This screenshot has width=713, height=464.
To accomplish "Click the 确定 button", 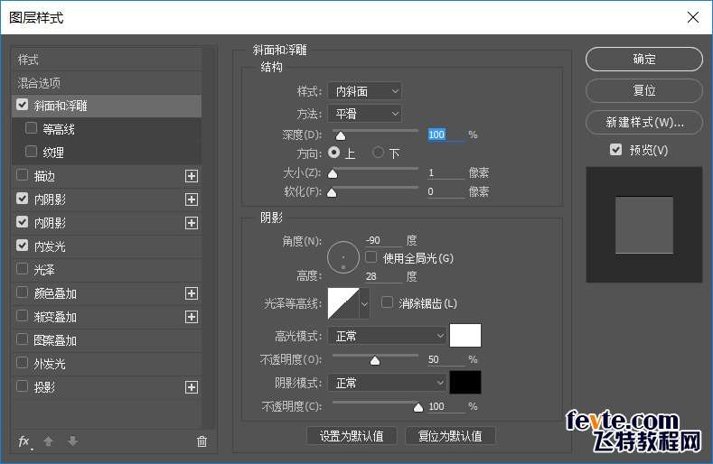I will [x=644, y=59].
